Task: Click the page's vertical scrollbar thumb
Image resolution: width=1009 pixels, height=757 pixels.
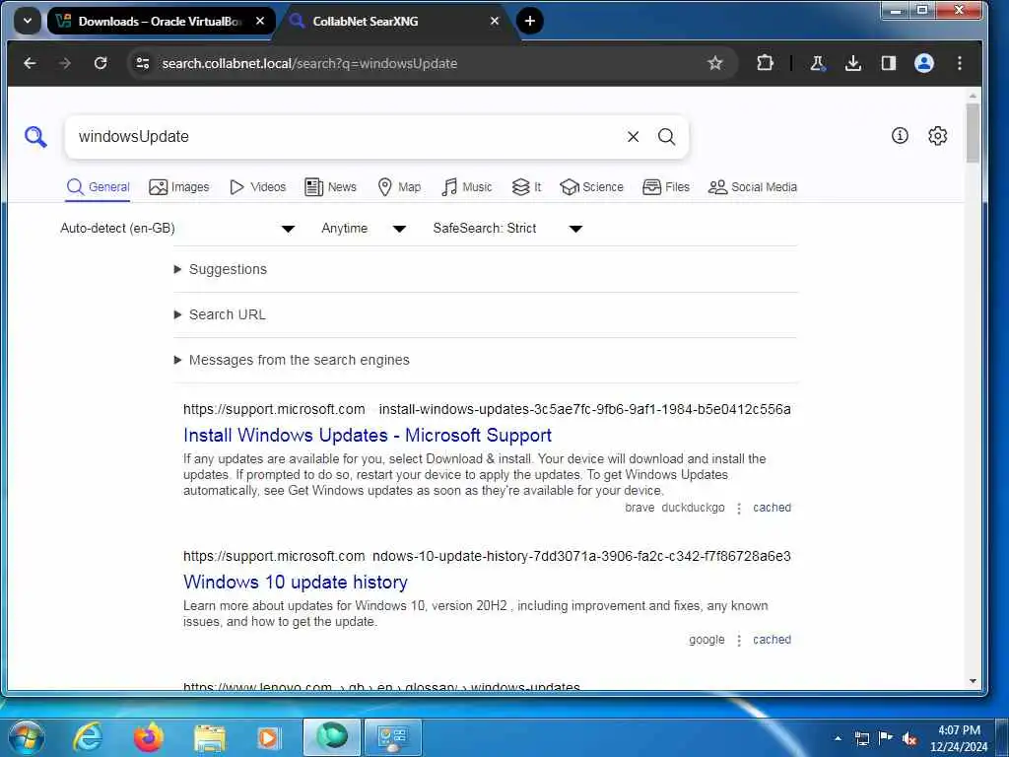Action: [x=973, y=134]
